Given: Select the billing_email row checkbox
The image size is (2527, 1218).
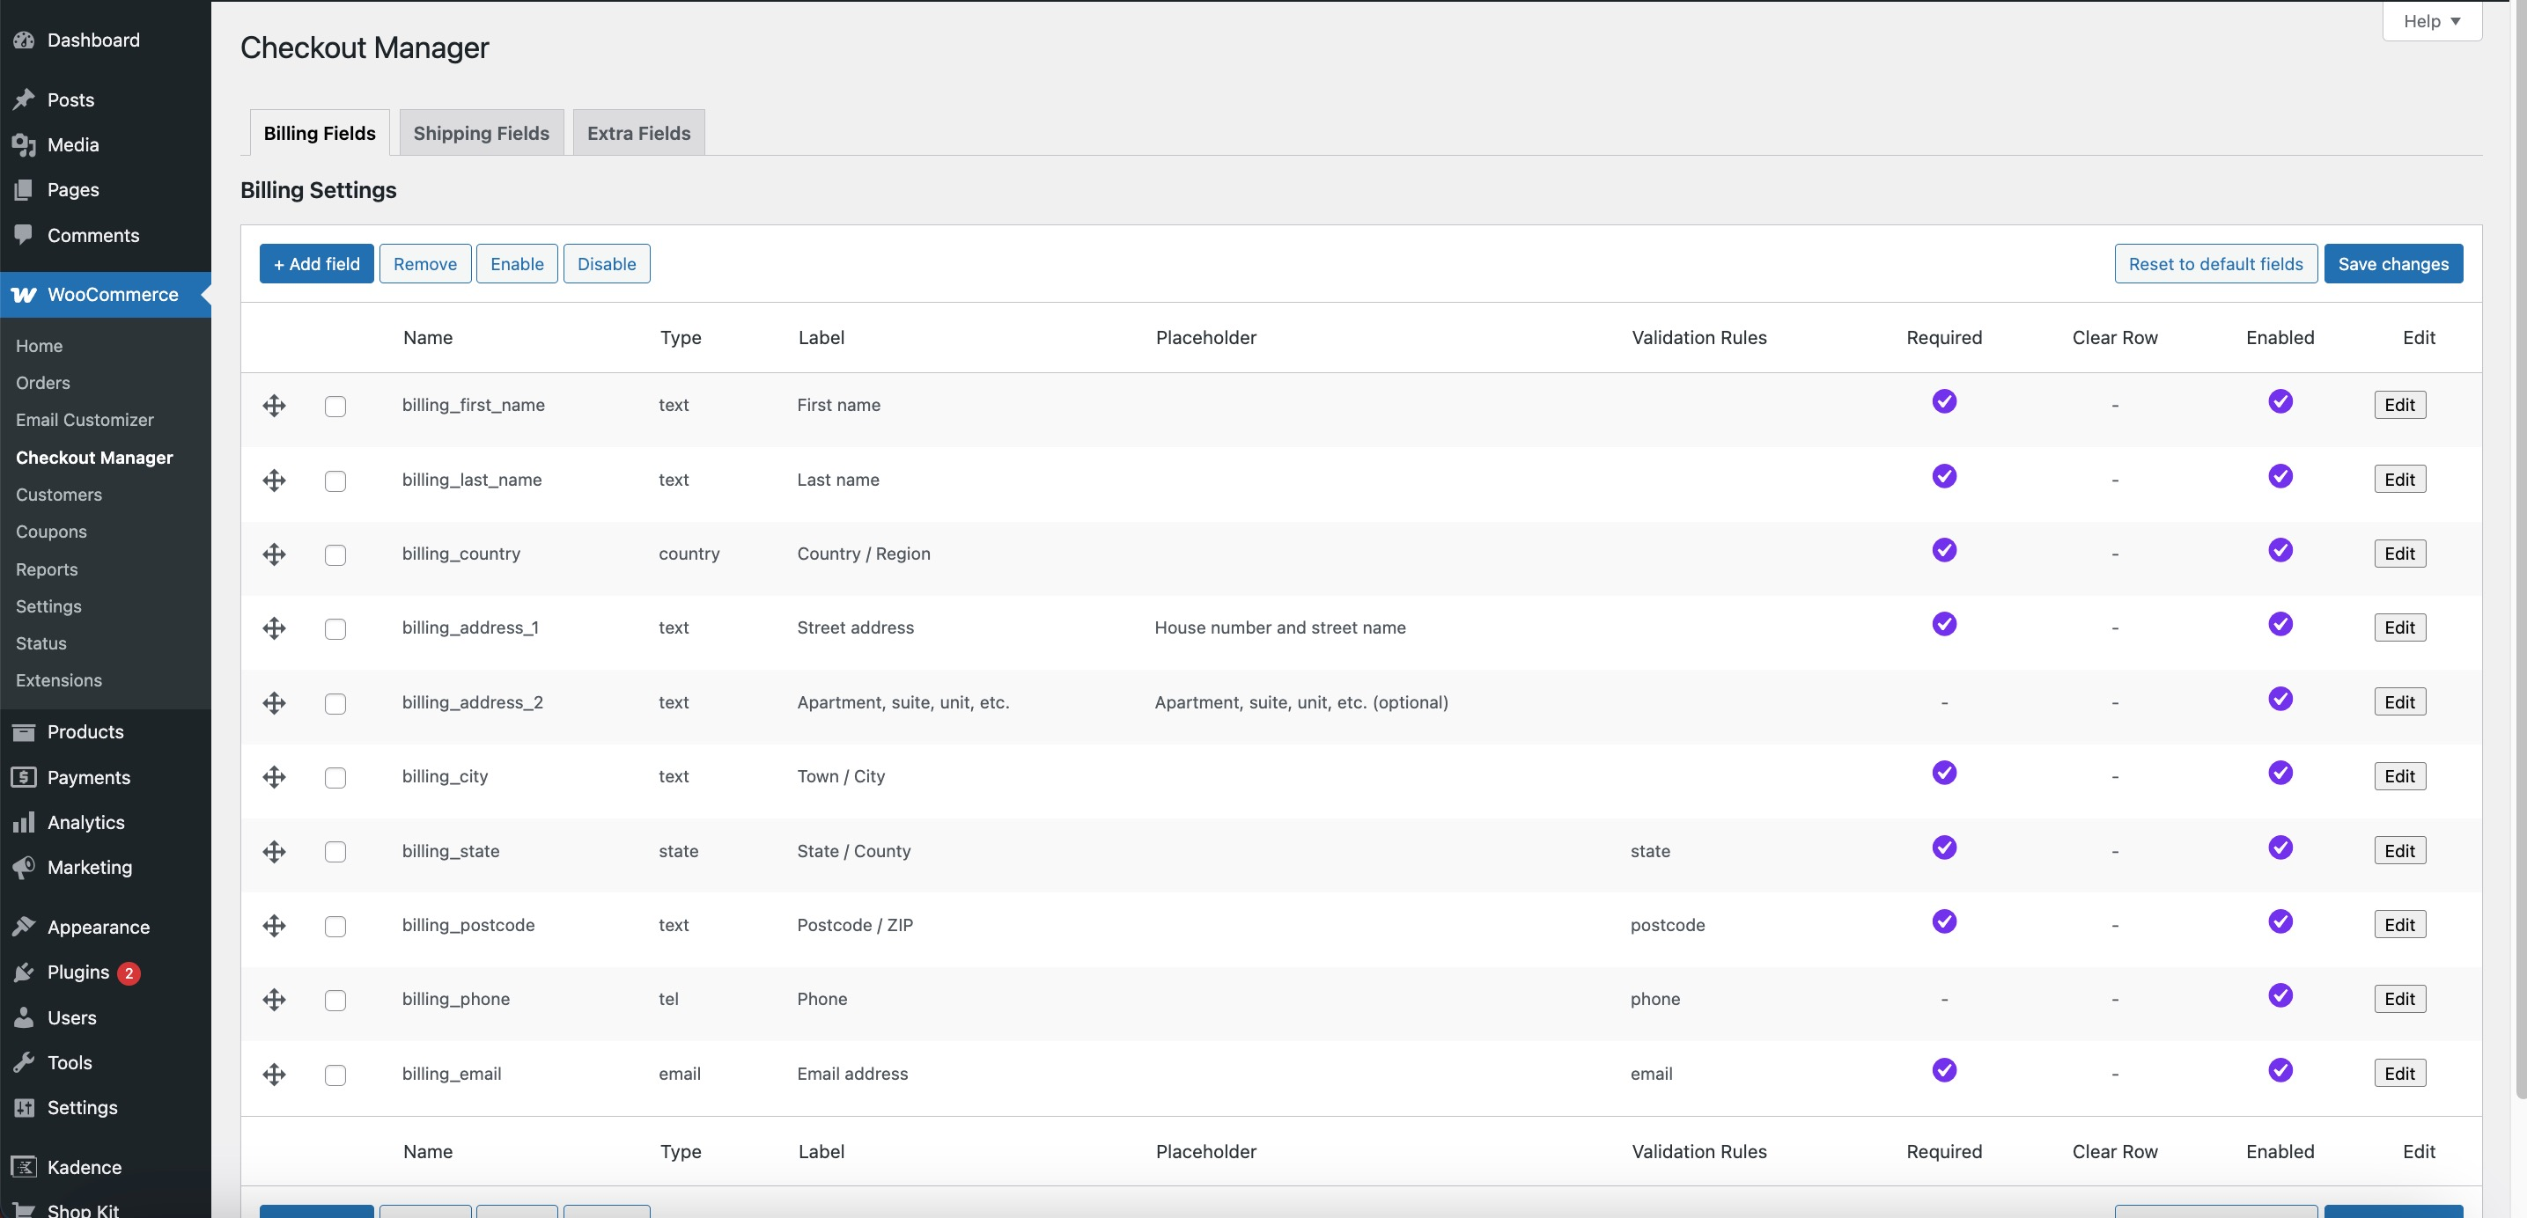Looking at the screenshot, I should (x=336, y=1075).
